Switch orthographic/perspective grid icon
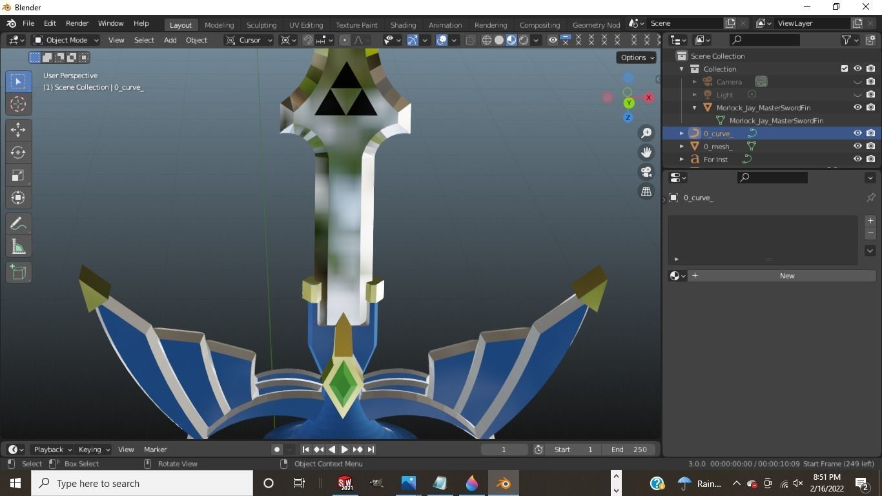 (x=646, y=191)
